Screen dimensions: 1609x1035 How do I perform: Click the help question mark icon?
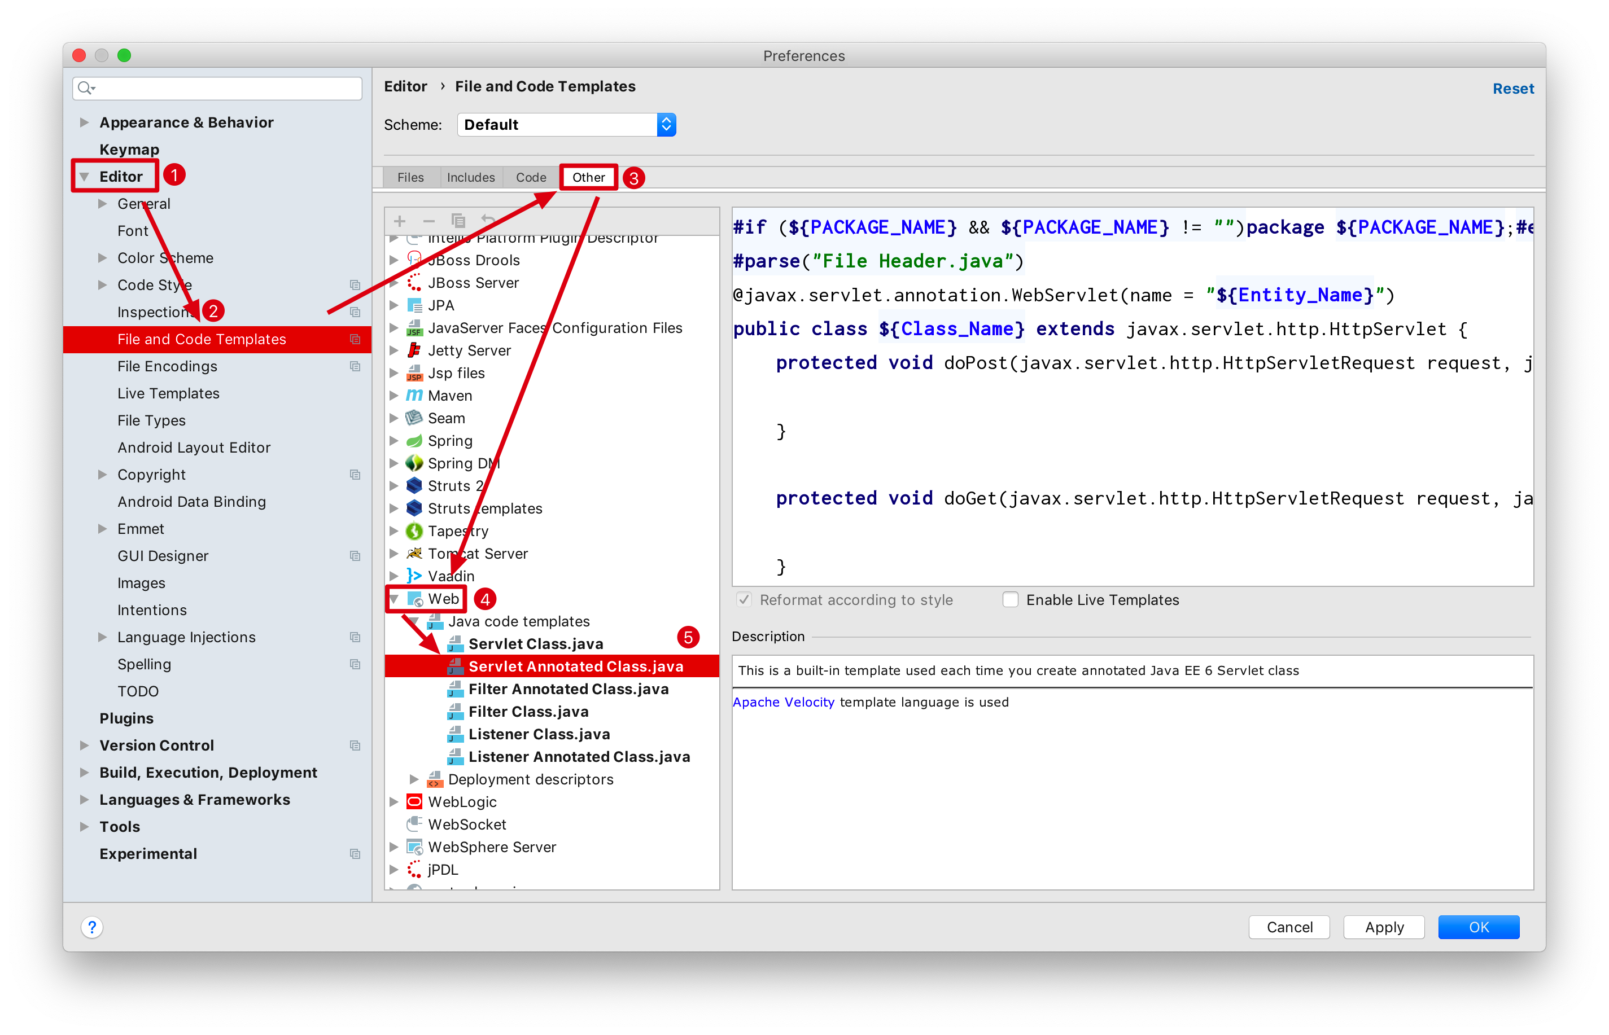[92, 927]
